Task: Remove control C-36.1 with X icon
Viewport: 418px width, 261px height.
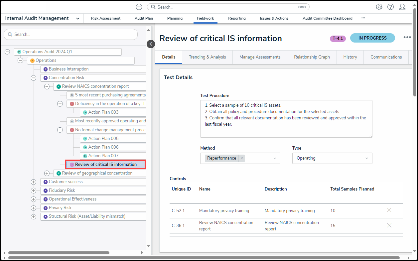Action: point(389,225)
